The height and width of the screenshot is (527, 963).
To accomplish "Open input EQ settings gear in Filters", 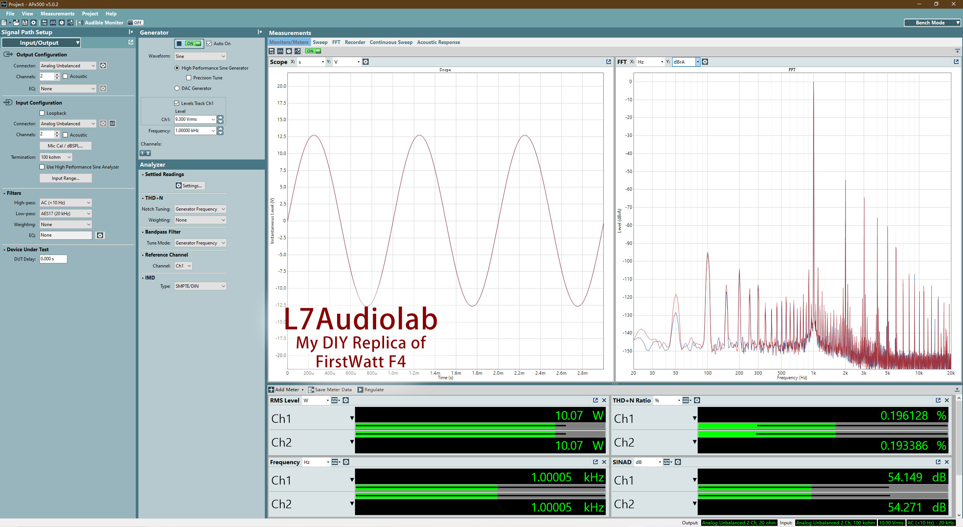I will (100, 235).
